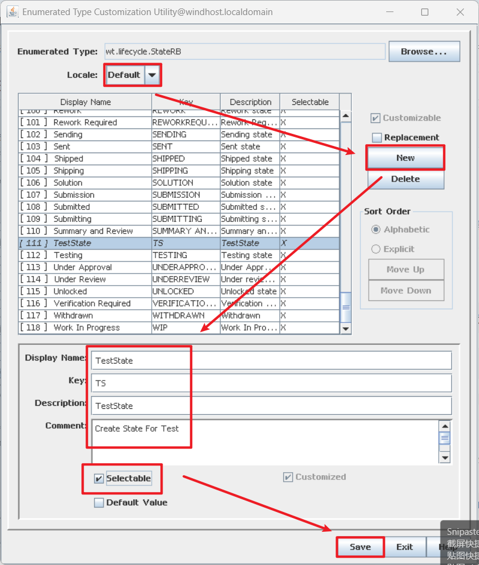Screen dimensions: 479x565
Task: Click the Move Up button
Action: coord(406,270)
